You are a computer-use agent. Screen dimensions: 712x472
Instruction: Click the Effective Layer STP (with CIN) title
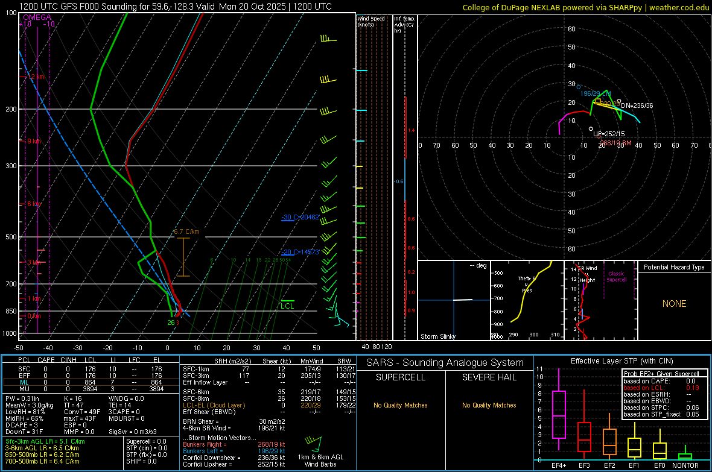coord(621,361)
